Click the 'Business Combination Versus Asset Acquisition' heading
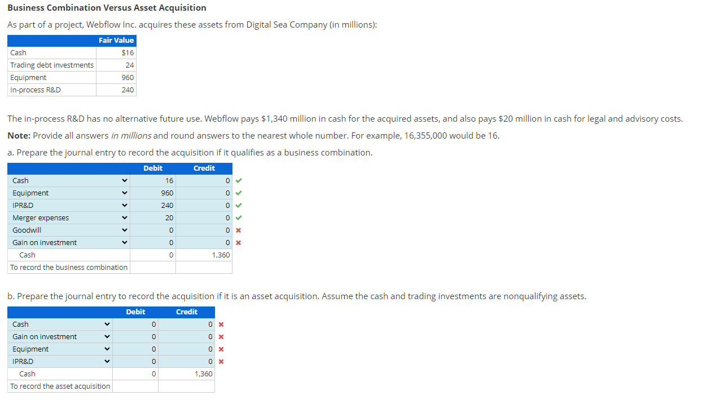The width and height of the screenshot is (720, 400). point(107,8)
